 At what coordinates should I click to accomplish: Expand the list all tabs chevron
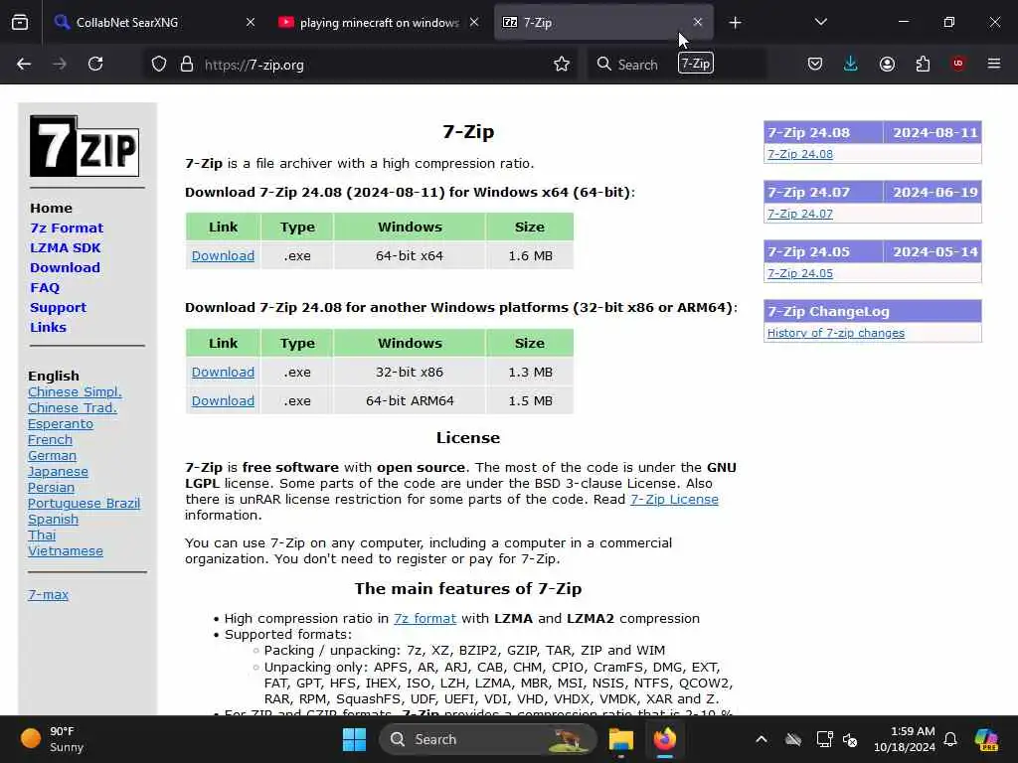[x=820, y=22]
